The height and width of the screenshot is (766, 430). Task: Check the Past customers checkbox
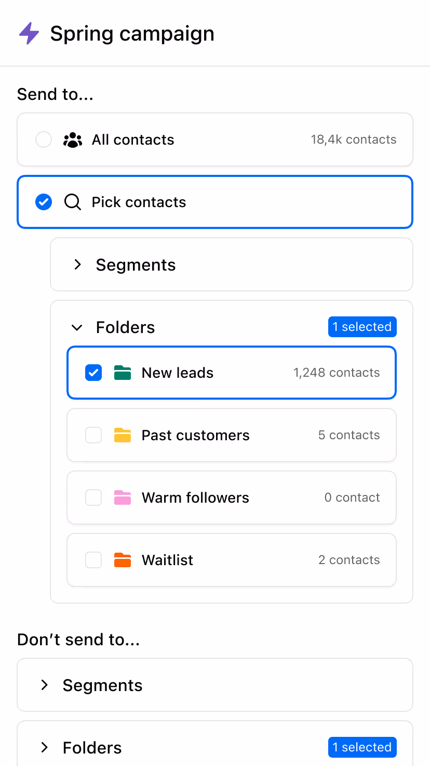(x=93, y=435)
